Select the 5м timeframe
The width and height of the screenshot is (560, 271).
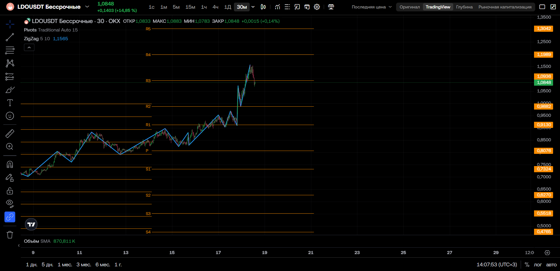tap(176, 7)
